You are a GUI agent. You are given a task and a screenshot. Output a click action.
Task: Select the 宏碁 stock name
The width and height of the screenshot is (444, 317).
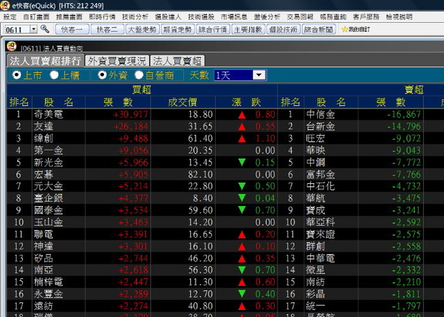(43, 174)
